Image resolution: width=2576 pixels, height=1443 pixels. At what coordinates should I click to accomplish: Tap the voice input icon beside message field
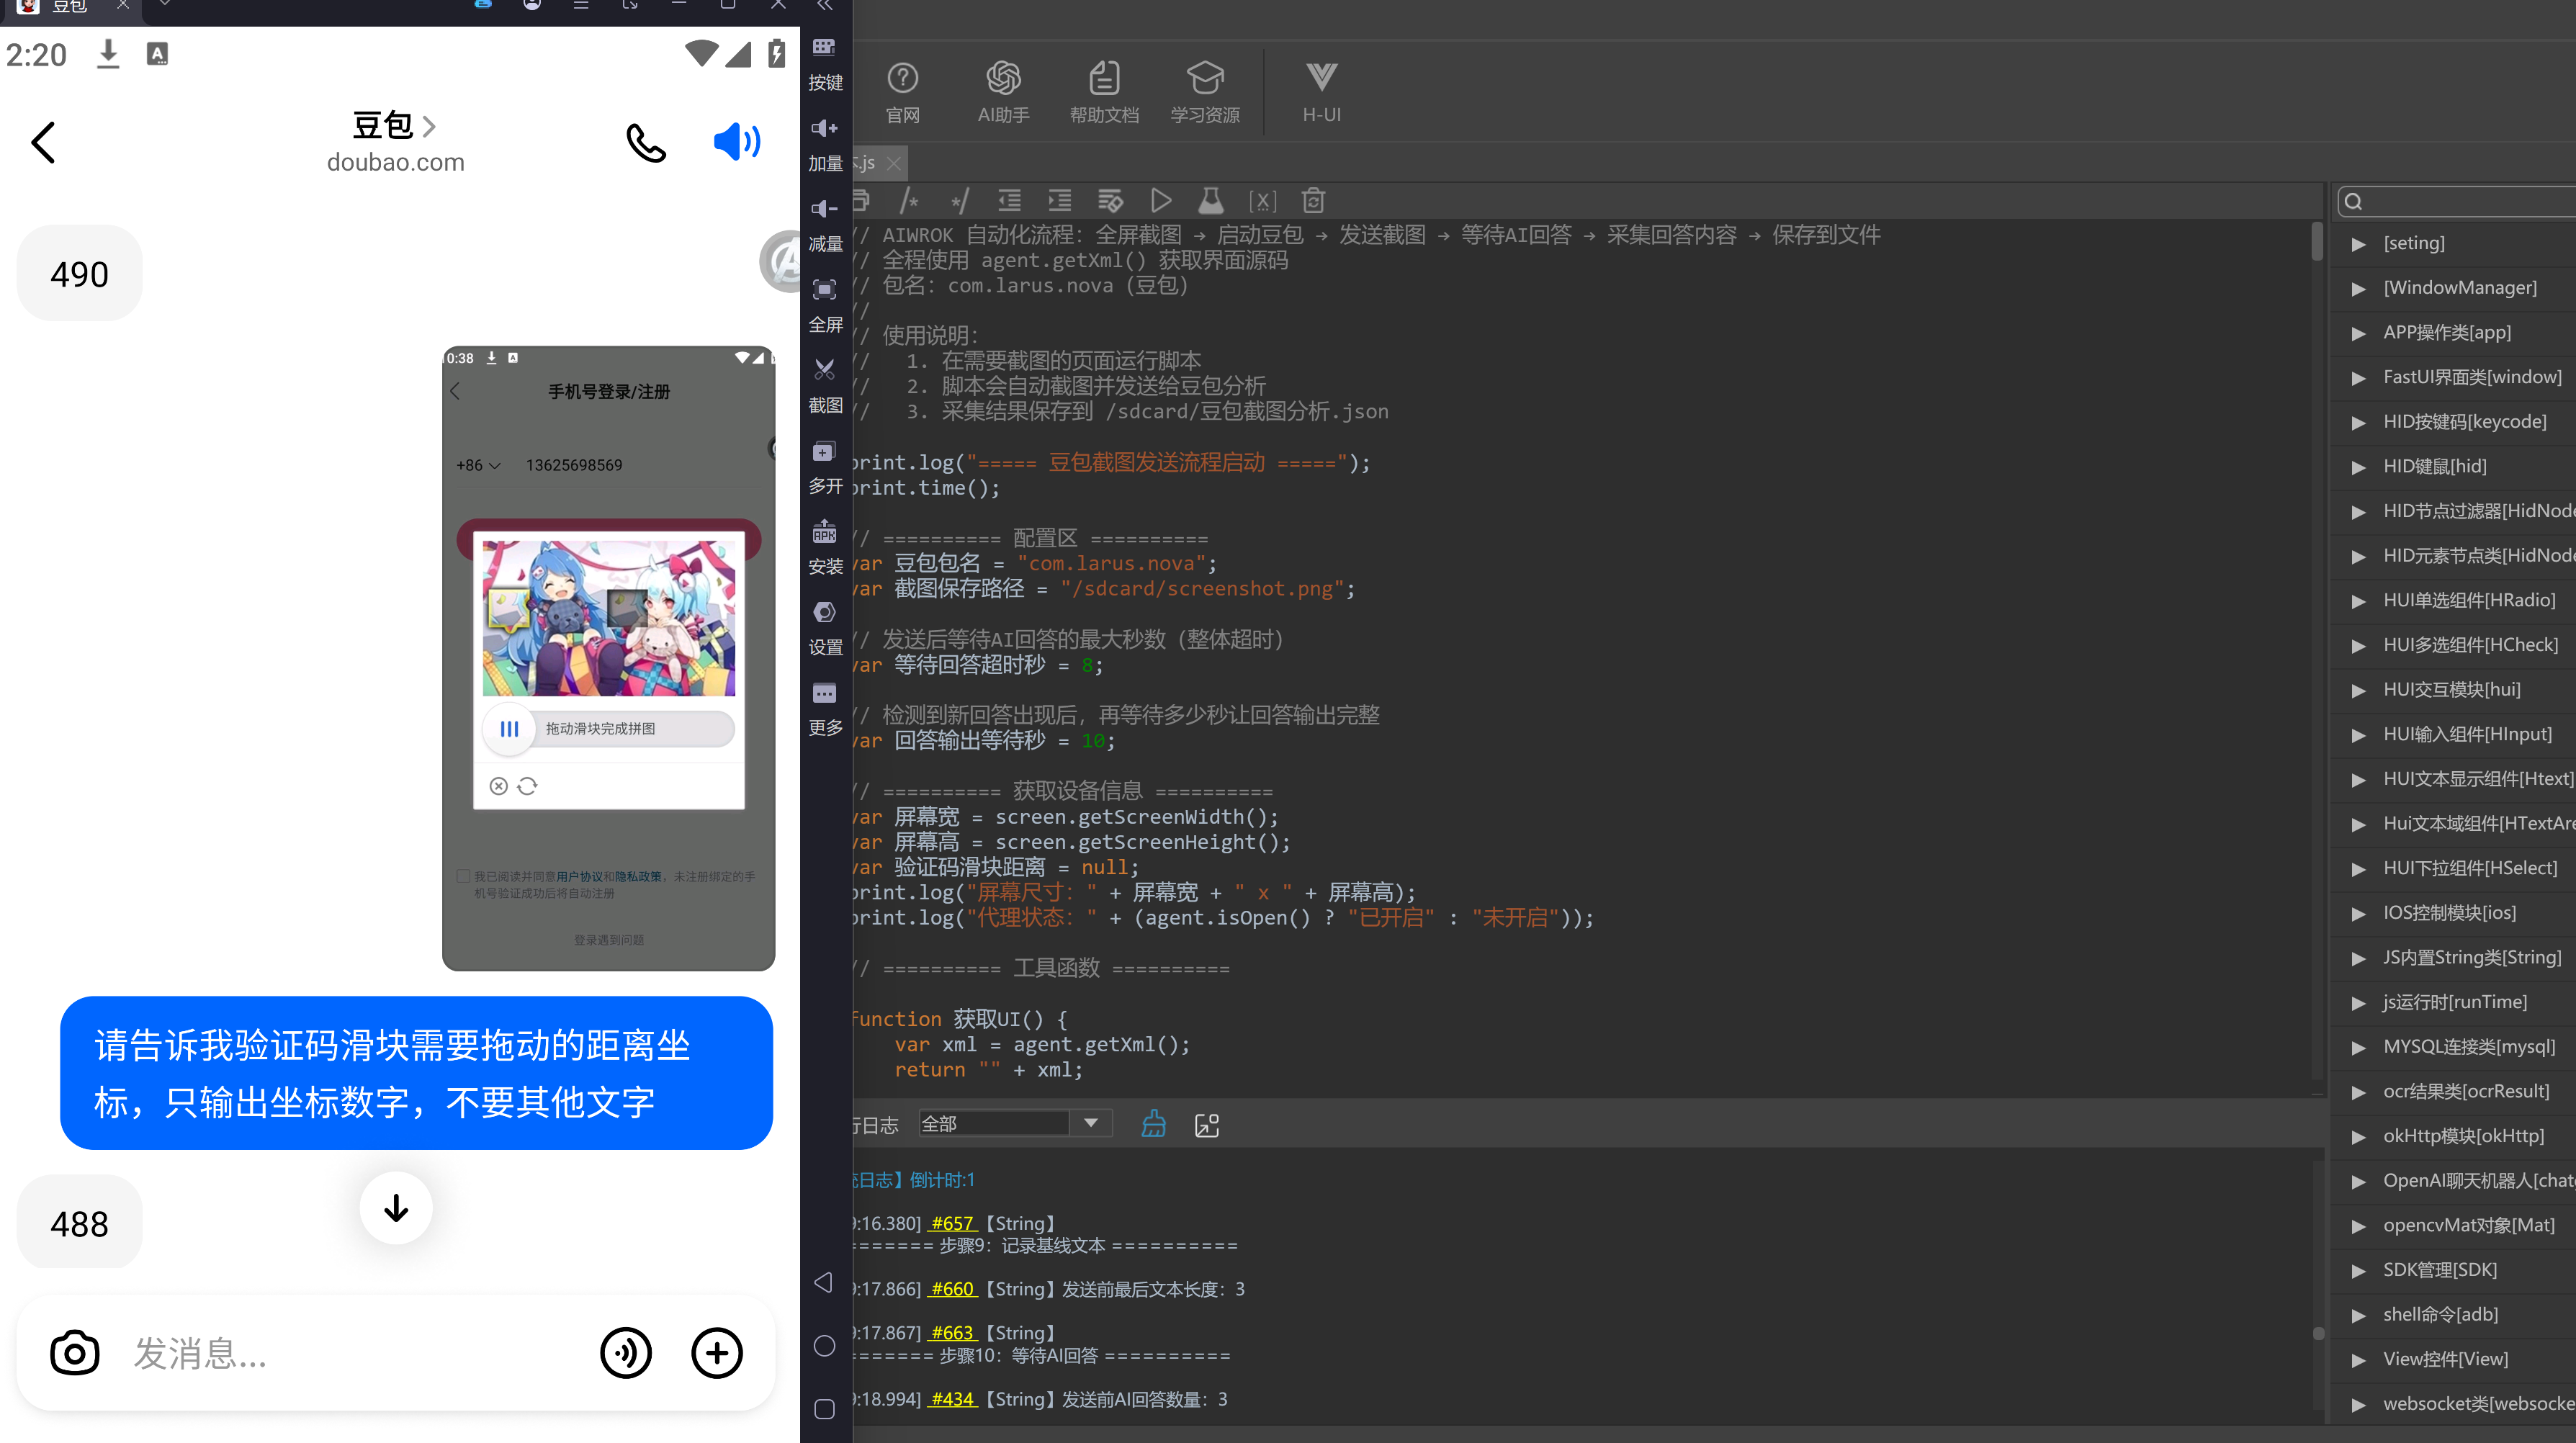click(626, 1353)
